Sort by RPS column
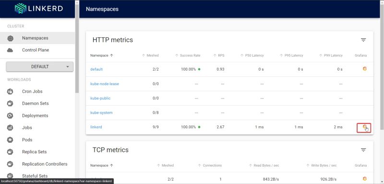Viewport: 384px width, 184px height. click(219, 55)
